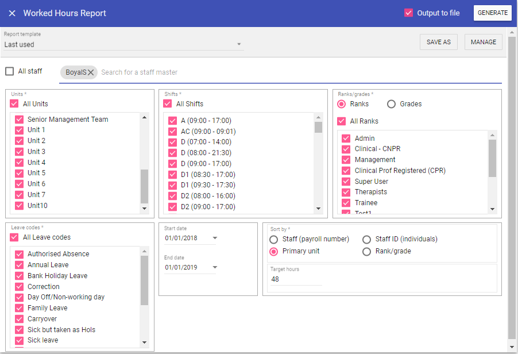Remove the BoyalS staff chip
Viewport: 518px width, 354px height.
[x=91, y=72]
